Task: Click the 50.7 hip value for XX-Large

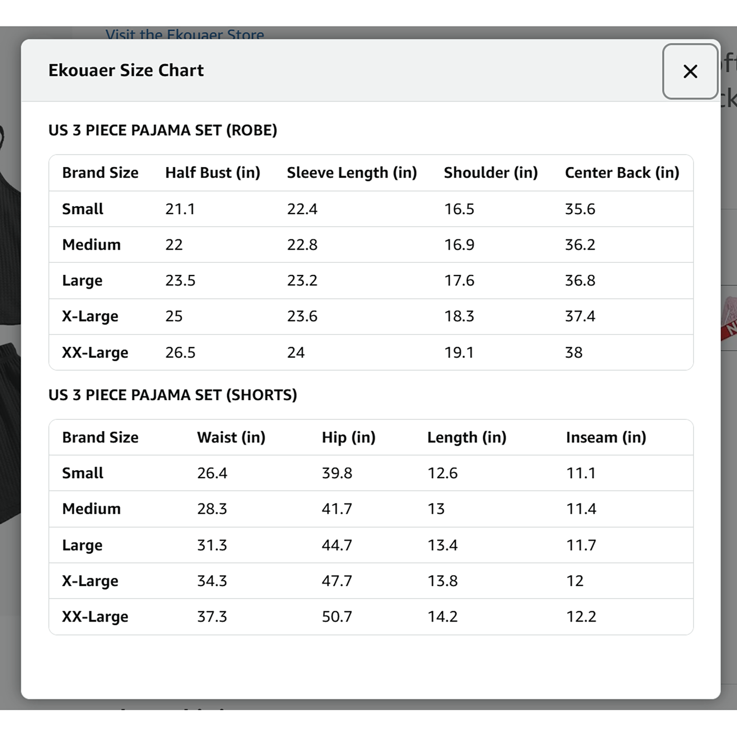Action: click(337, 617)
